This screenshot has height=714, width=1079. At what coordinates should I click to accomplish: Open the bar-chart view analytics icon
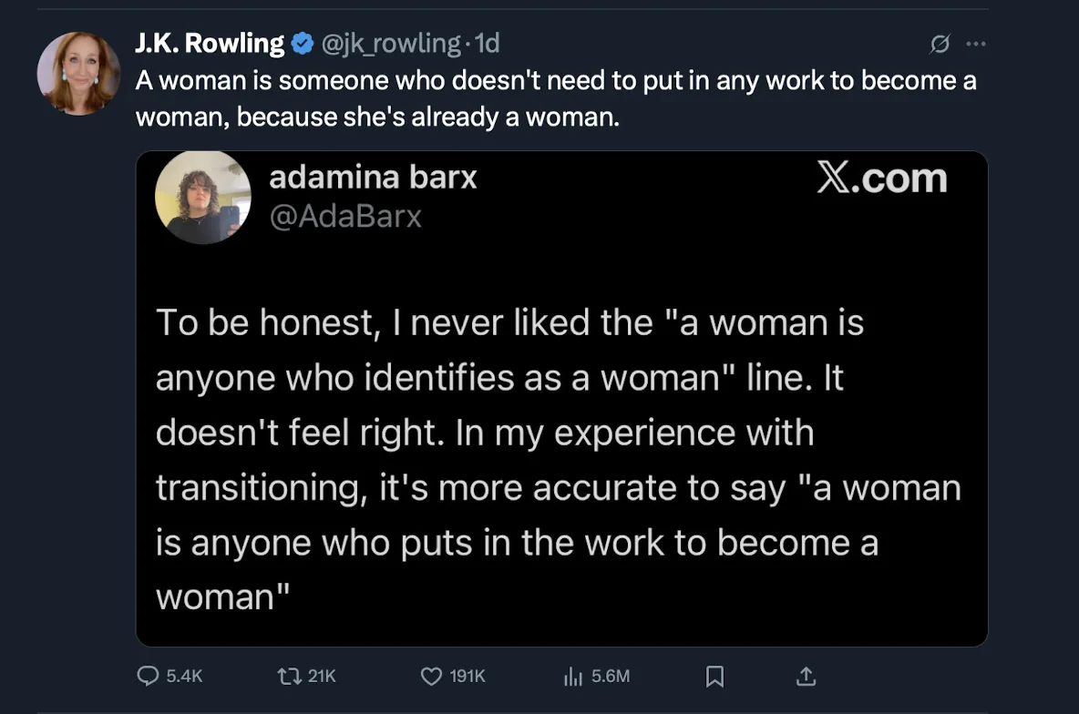click(x=573, y=676)
